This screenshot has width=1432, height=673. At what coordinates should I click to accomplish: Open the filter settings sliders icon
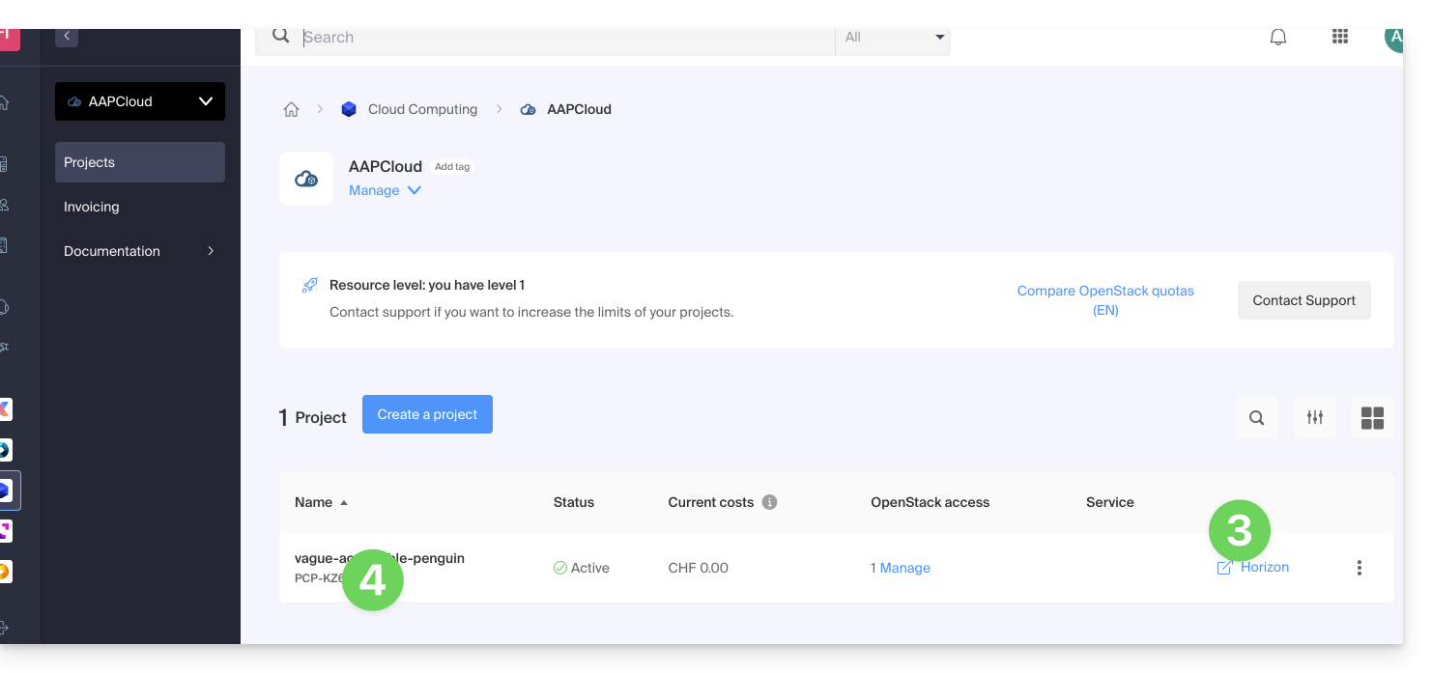(1315, 418)
